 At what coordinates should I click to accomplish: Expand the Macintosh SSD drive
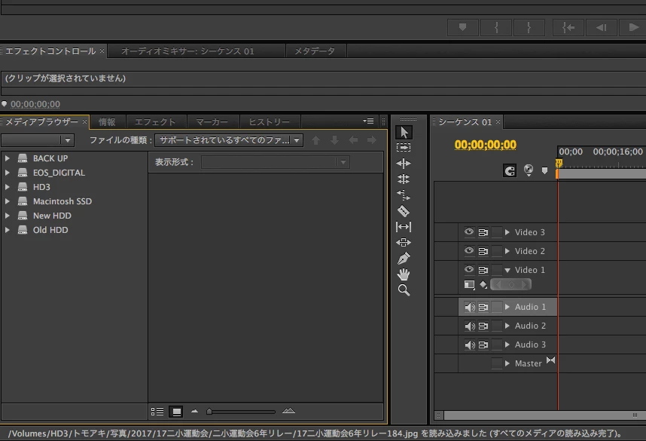(7, 201)
